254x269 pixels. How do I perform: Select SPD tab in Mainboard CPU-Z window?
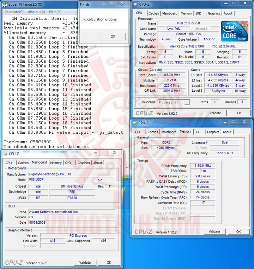point(68,163)
